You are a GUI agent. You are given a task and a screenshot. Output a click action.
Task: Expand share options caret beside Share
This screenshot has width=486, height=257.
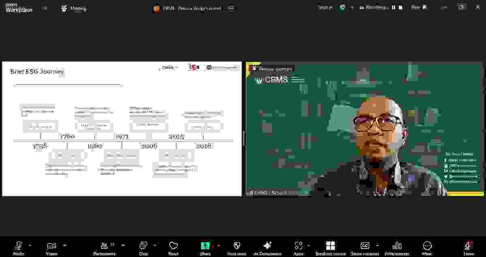click(x=219, y=245)
